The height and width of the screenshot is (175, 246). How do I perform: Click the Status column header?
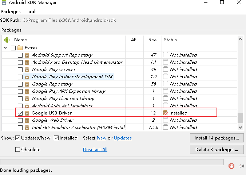pos(170,40)
